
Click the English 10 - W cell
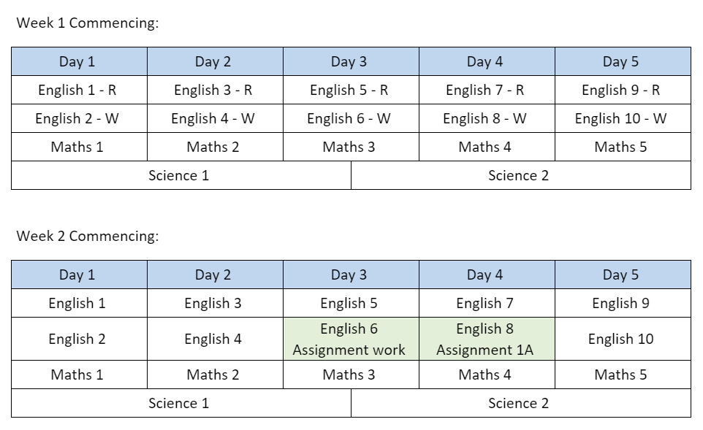point(623,118)
